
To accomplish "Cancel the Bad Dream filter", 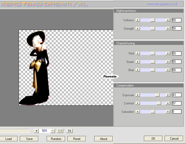I will pyautogui.click(x=174, y=139).
